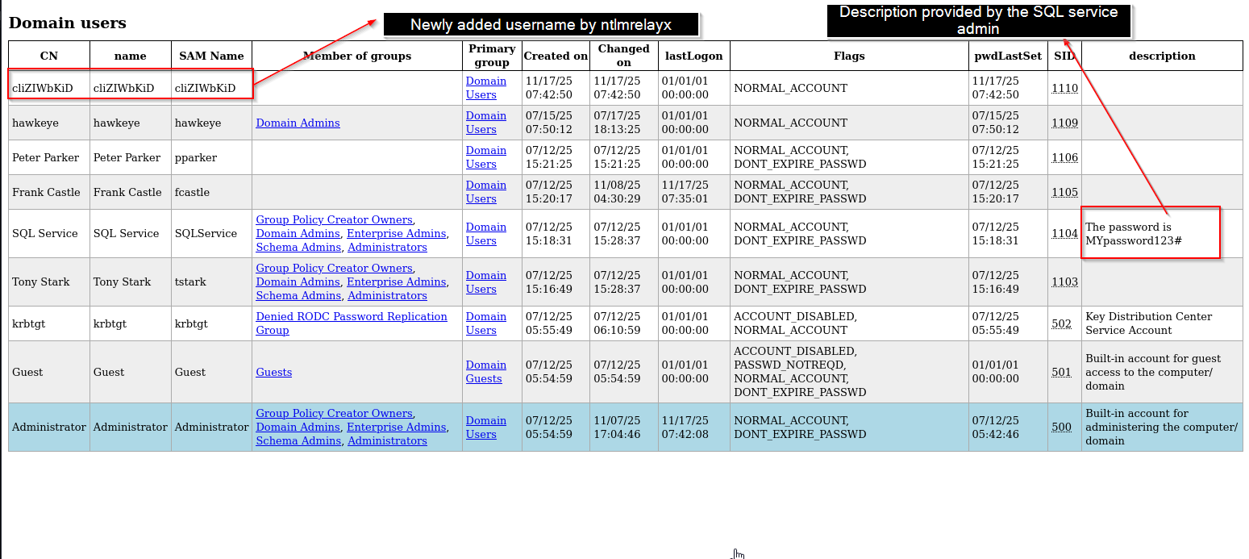
Task: Click the Guests group link
Action: pyautogui.click(x=274, y=372)
